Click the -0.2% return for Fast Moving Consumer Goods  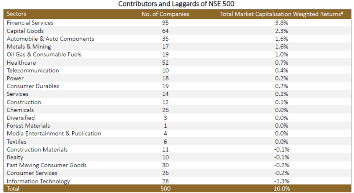click(x=281, y=165)
